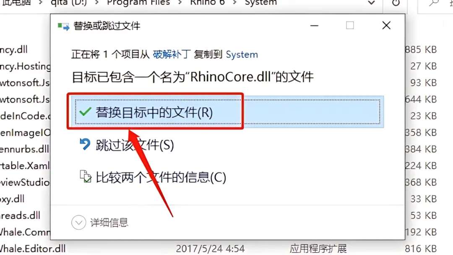Maximize the replace or skip files dialog
Image resolution: width=453 pixels, height=255 pixels.
tap(350, 26)
